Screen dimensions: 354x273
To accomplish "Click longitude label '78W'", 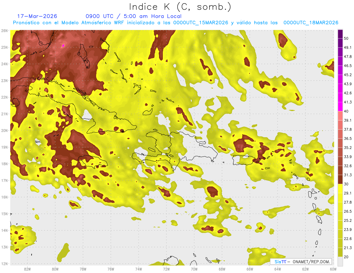I will click(83, 269).
